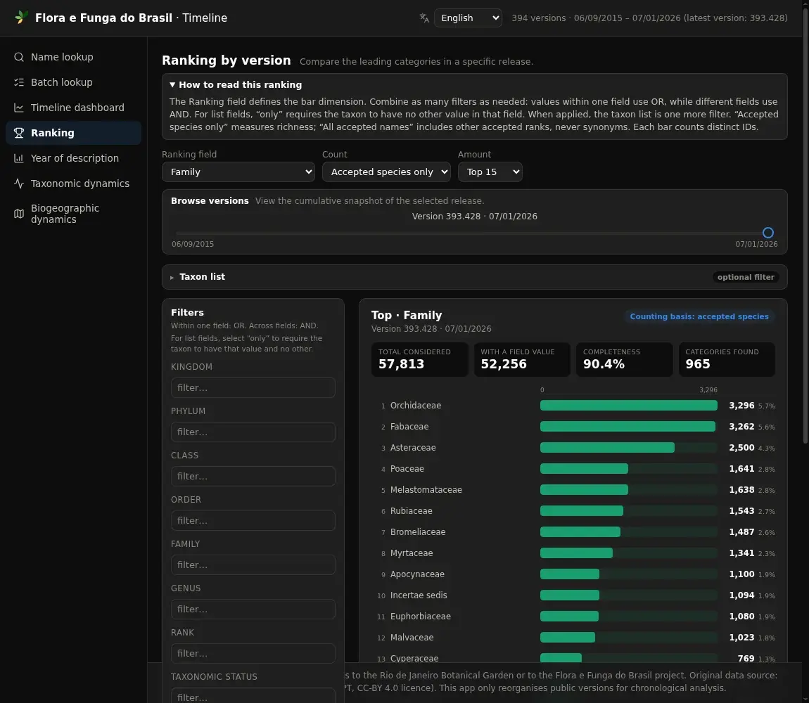Image resolution: width=809 pixels, height=703 pixels.
Task: Open Biogeographic dynamics section
Action: [73, 214]
